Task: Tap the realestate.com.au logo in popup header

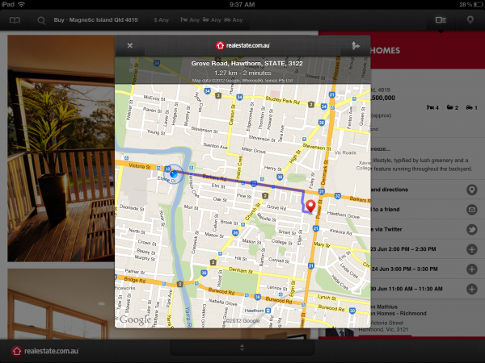Action: coord(242,45)
